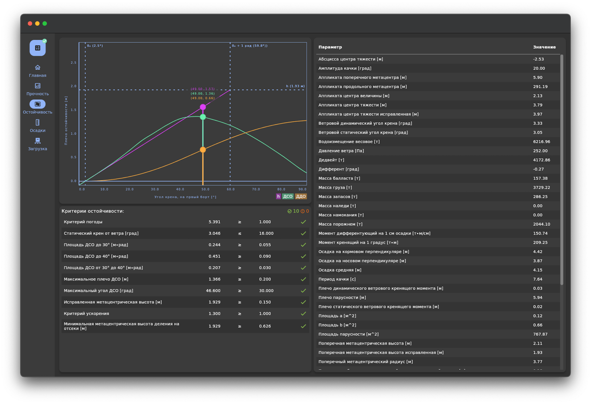Click limit value 16.000 for static heel
This screenshot has height=404, width=591.
[266, 234]
